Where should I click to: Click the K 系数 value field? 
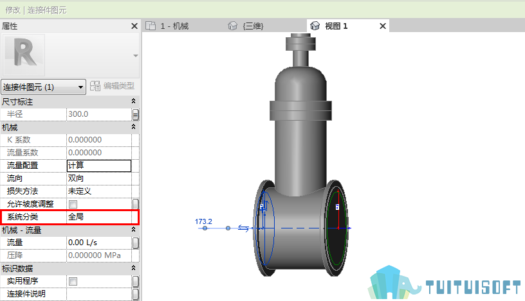coord(99,140)
